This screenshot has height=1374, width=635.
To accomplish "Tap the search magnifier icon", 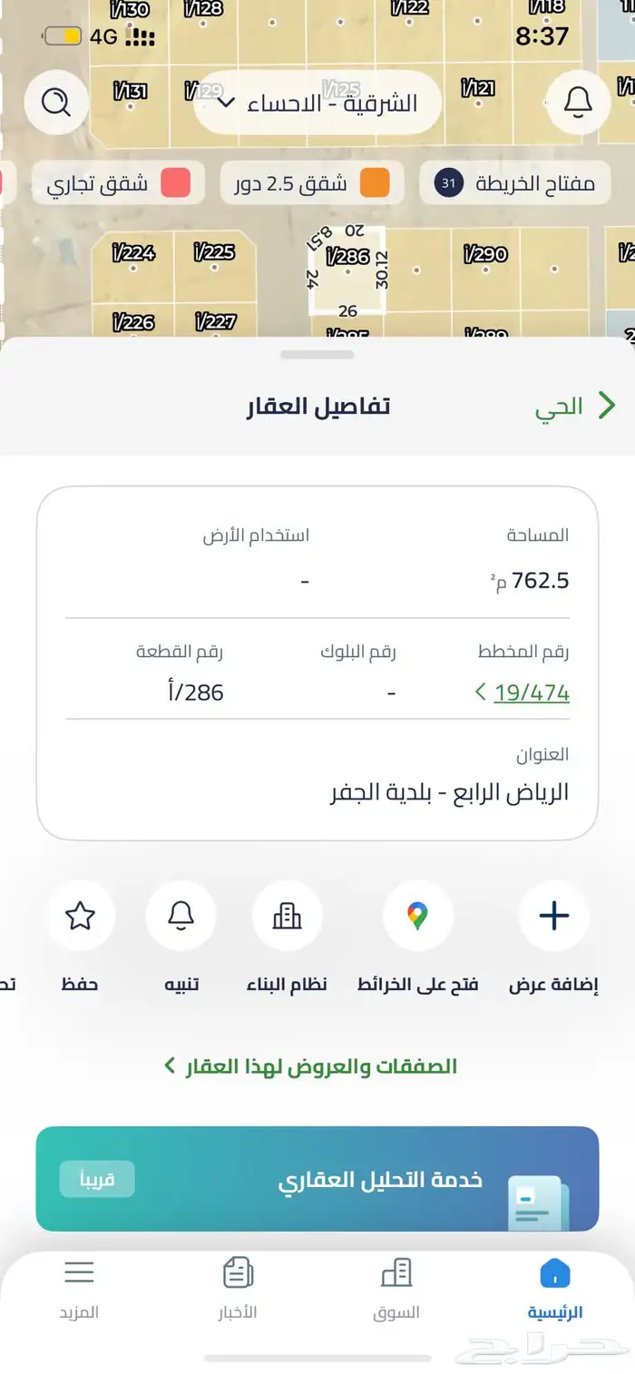I will (56, 103).
